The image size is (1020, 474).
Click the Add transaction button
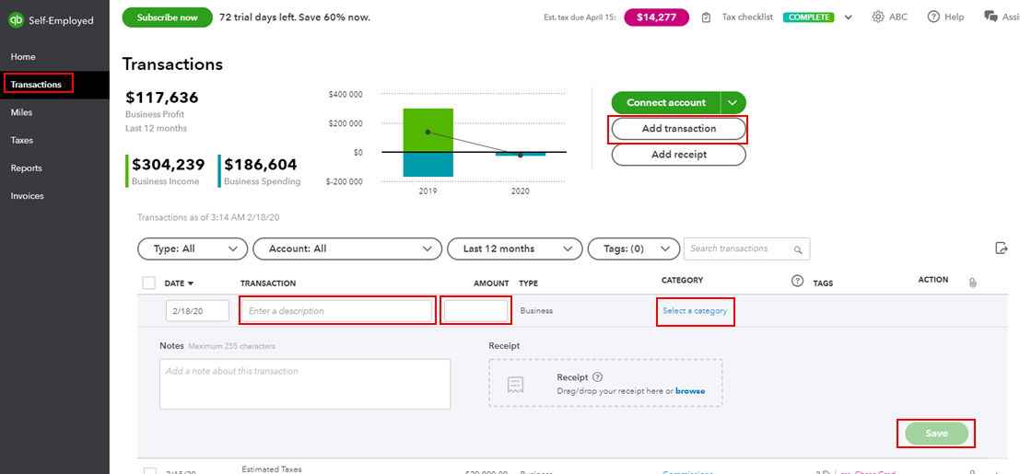coord(678,129)
